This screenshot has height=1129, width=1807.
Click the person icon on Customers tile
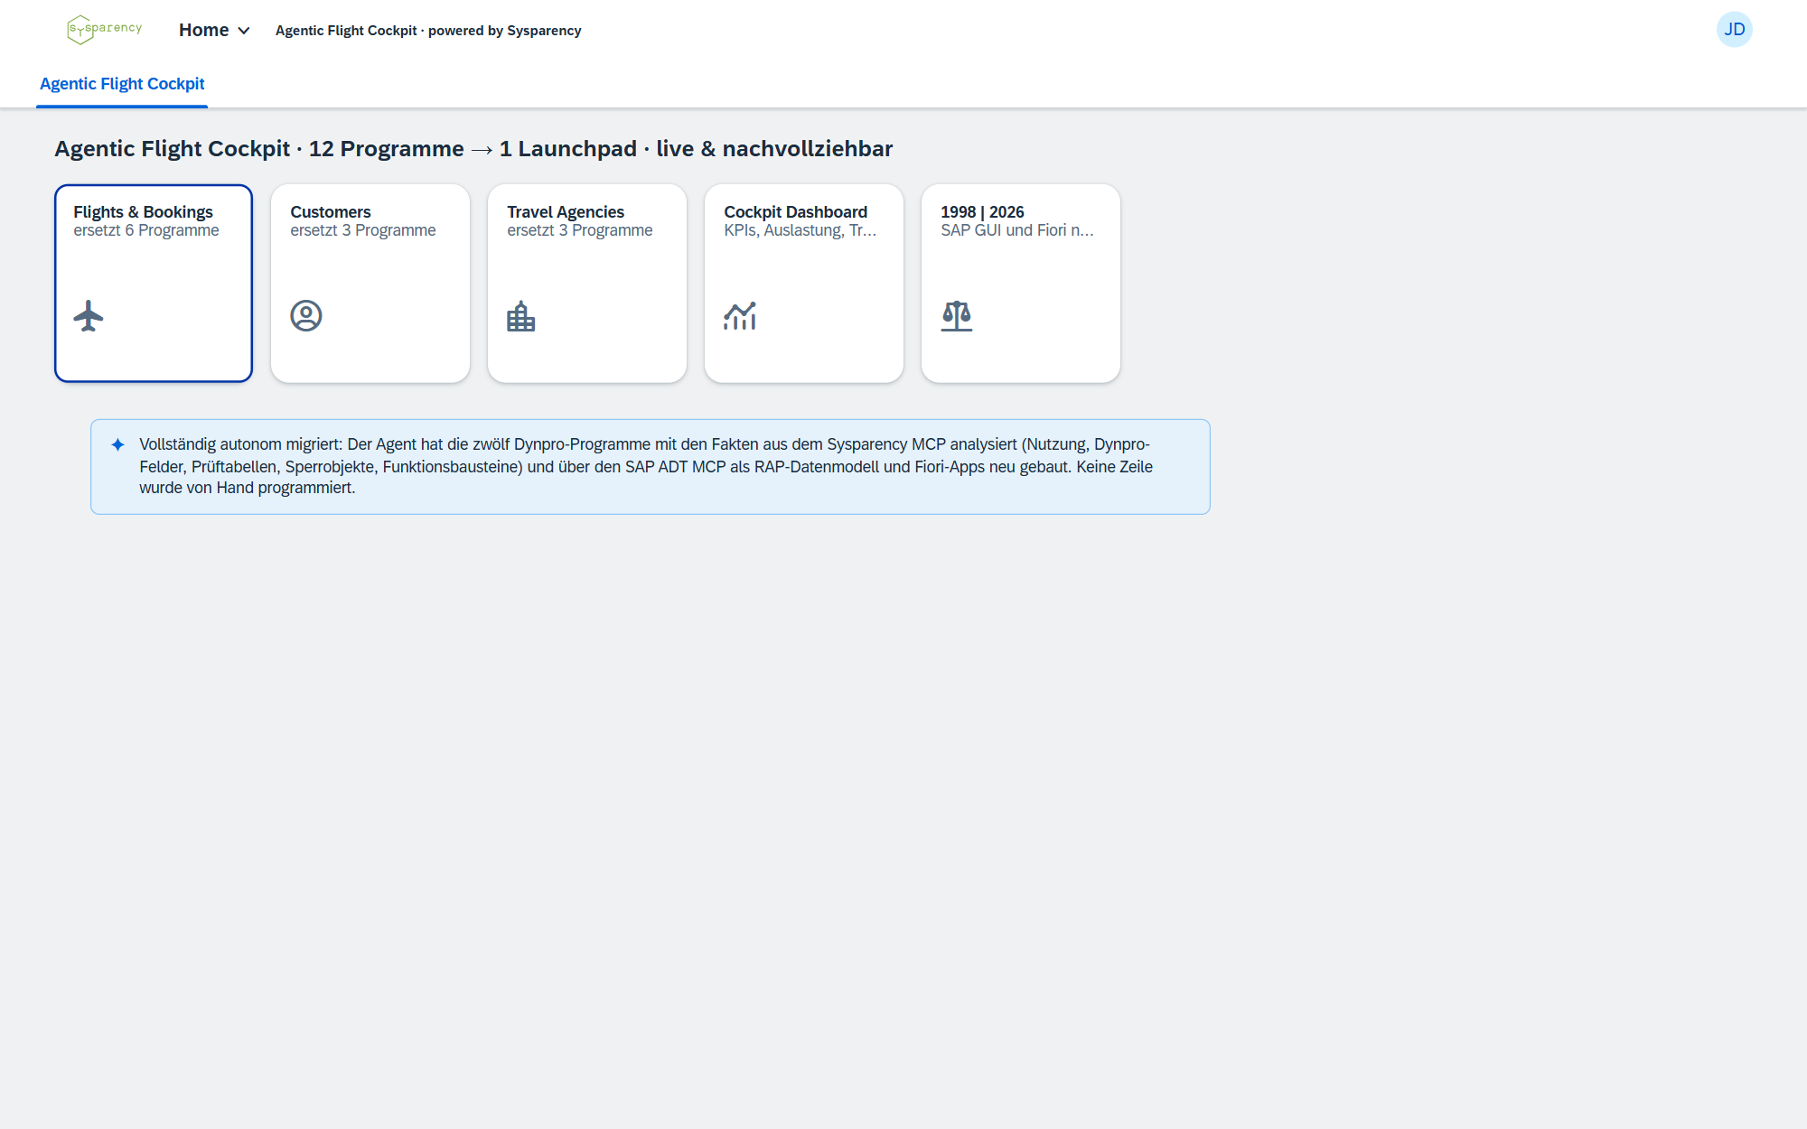click(x=306, y=316)
